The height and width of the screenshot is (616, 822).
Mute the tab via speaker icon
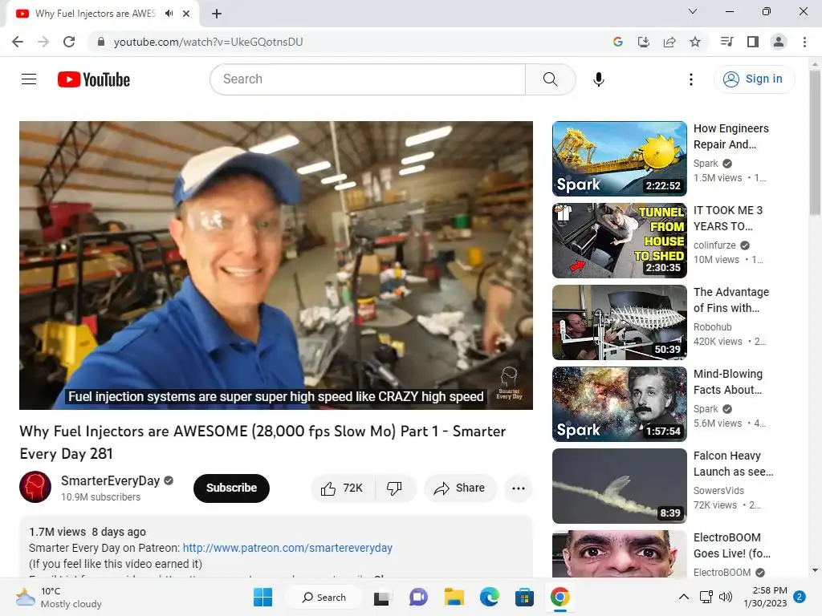[169, 14]
